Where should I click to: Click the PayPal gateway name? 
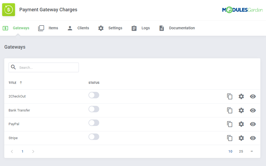click(x=14, y=124)
